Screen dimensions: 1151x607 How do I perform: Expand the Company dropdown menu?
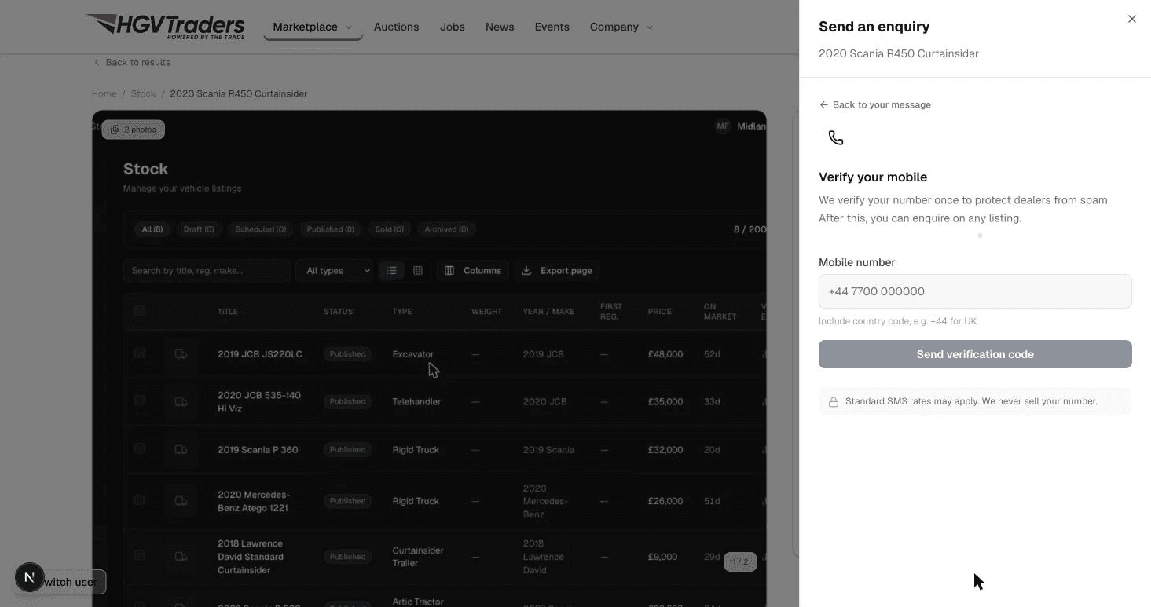(621, 27)
